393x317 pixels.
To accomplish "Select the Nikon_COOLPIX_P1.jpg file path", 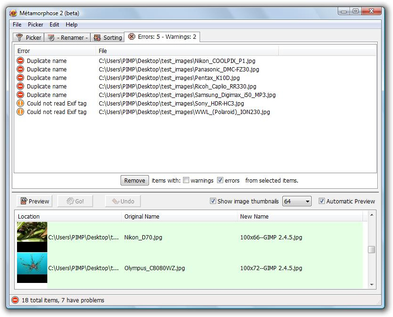I will (x=177, y=61).
